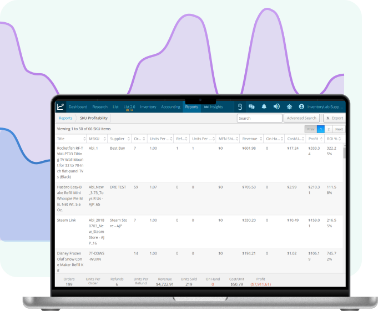This screenshot has height=311, width=378.
Task: Select the Disney Frozen Olaf title
Action: pyautogui.click(x=70, y=262)
